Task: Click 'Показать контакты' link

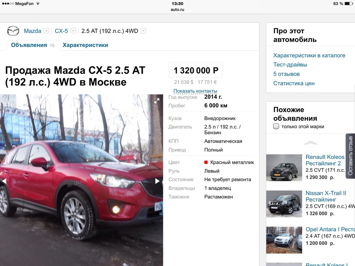Action: pos(195,91)
